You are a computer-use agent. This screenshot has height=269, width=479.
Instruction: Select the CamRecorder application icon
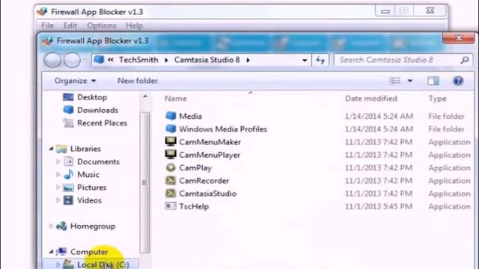click(171, 180)
